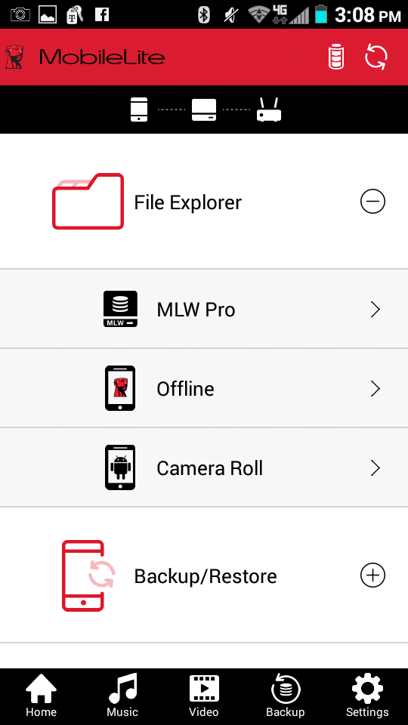
Task: Tap the Kingston logo next to MobileLite
Action: pos(15,57)
